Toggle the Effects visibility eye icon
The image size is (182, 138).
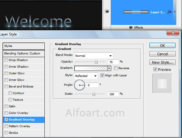[x=131, y=28]
